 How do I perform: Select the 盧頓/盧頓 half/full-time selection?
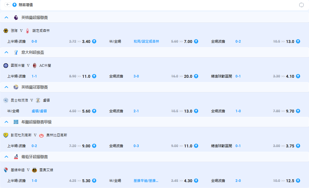39,111
